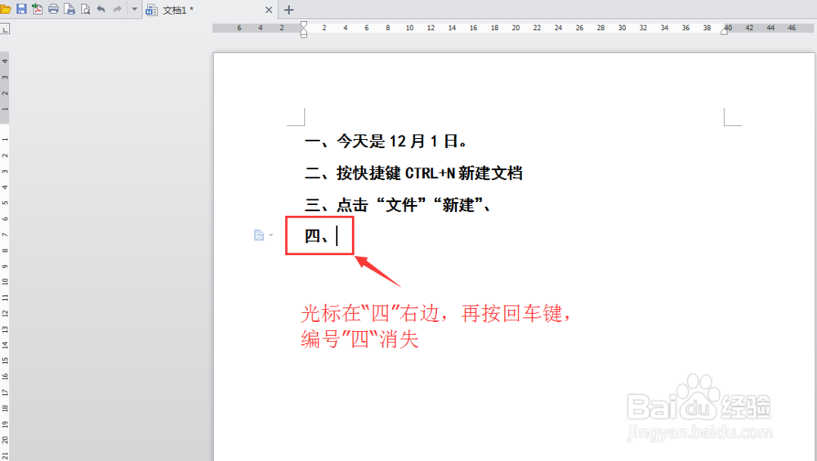Place cursor in line 三、点击“文件”“新建”、
This screenshot has width=817, height=461.
(x=398, y=205)
